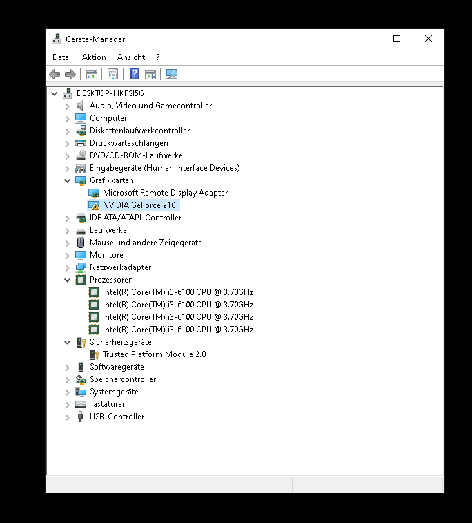Select the Tastaturen label
The width and height of the screenshot is (472, 523).
pyautogui.click(x=108, y=404)
